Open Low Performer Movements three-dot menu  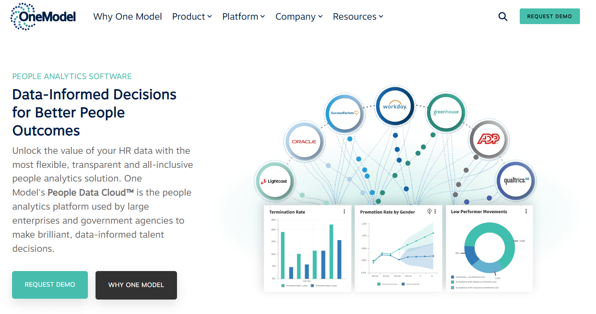pos(526,211)
